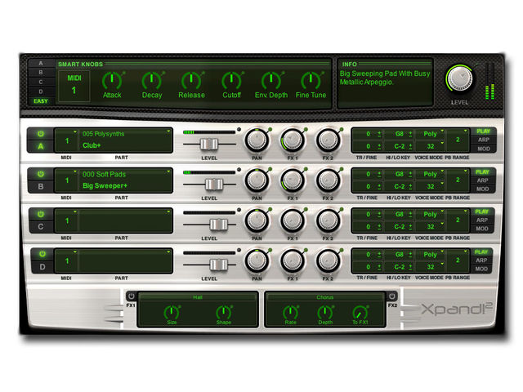Select the part D letter button

click(42, 267)
